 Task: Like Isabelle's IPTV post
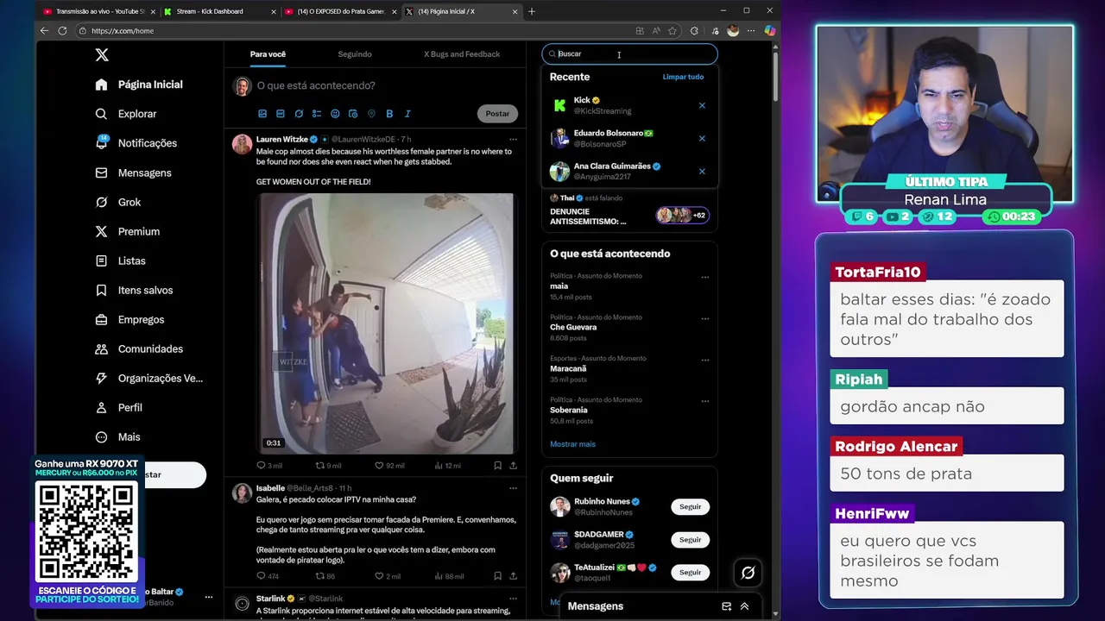pos(388,576)
